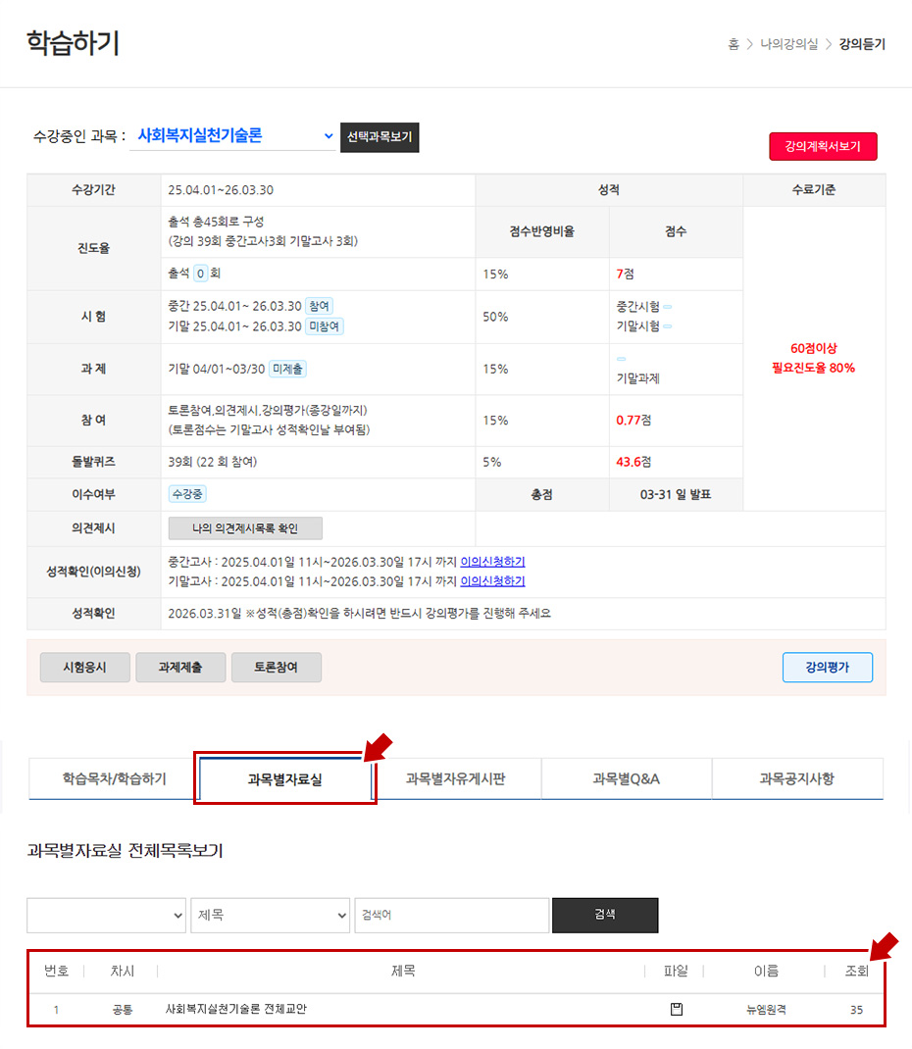
Task: Open the 수강중인 과목 course dropdown
Action: coord(233,136)
